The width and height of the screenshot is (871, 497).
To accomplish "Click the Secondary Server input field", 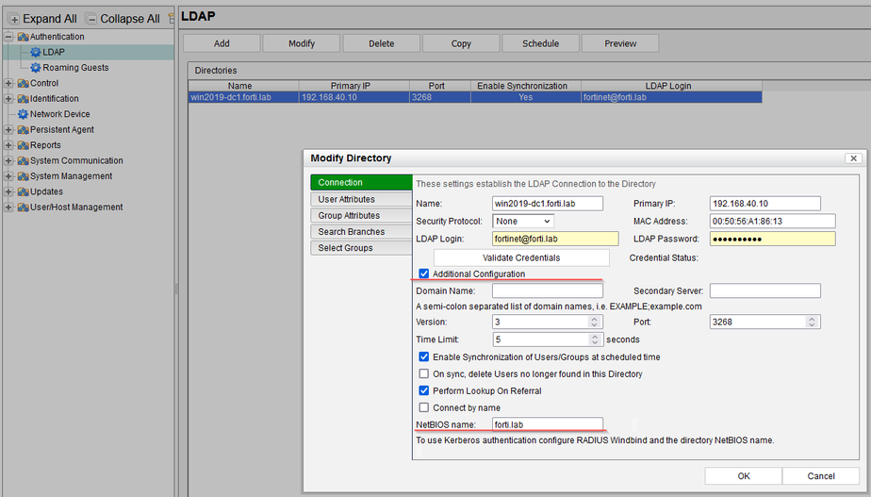I will pos(765,290).
